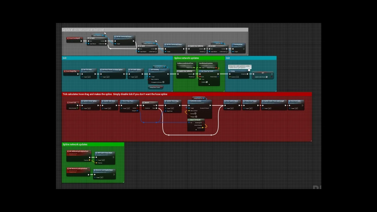Select the Break Hit Result node
377x212 pixels.
[196, 120]
